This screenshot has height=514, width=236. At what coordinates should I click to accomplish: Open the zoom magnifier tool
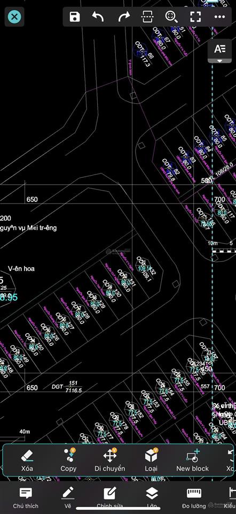[171, 17]
